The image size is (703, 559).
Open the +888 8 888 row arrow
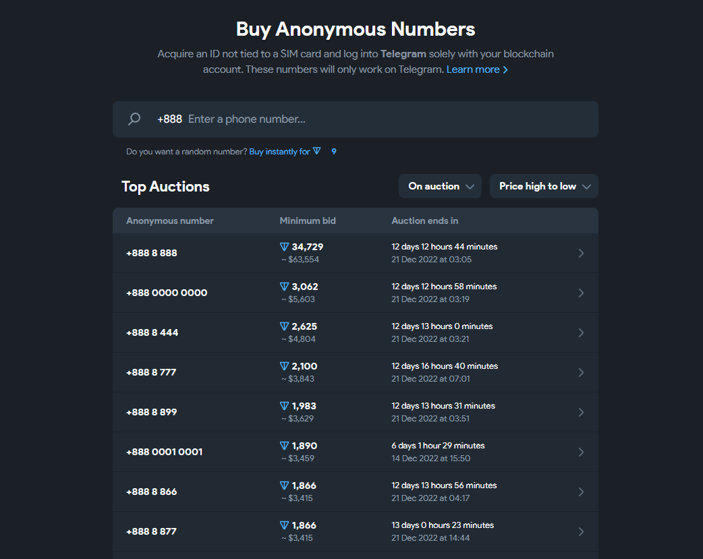(x=581, y=254)
